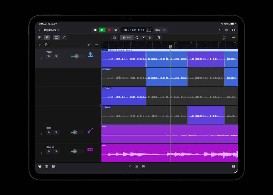This screenshot has height=195, width=273.
Task: Mute the Keys DI track
Action: (x=49, y=151)
